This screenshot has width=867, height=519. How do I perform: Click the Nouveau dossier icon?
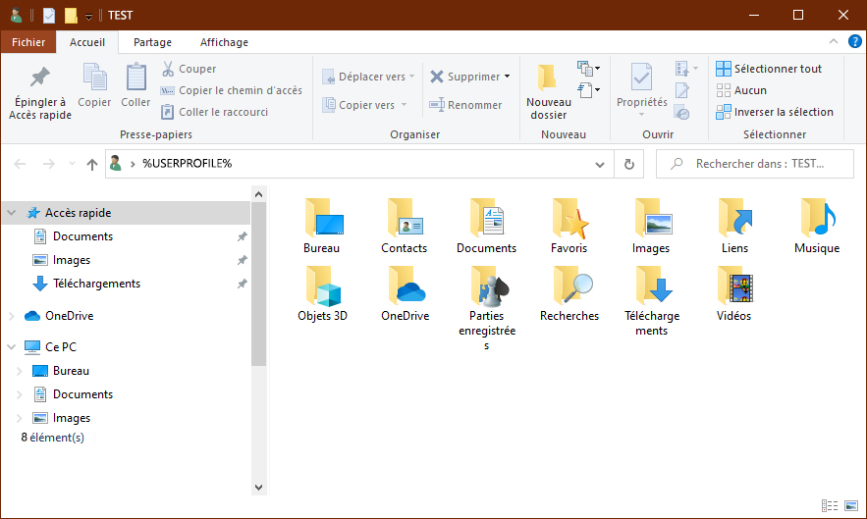click(x=548, y=78)
